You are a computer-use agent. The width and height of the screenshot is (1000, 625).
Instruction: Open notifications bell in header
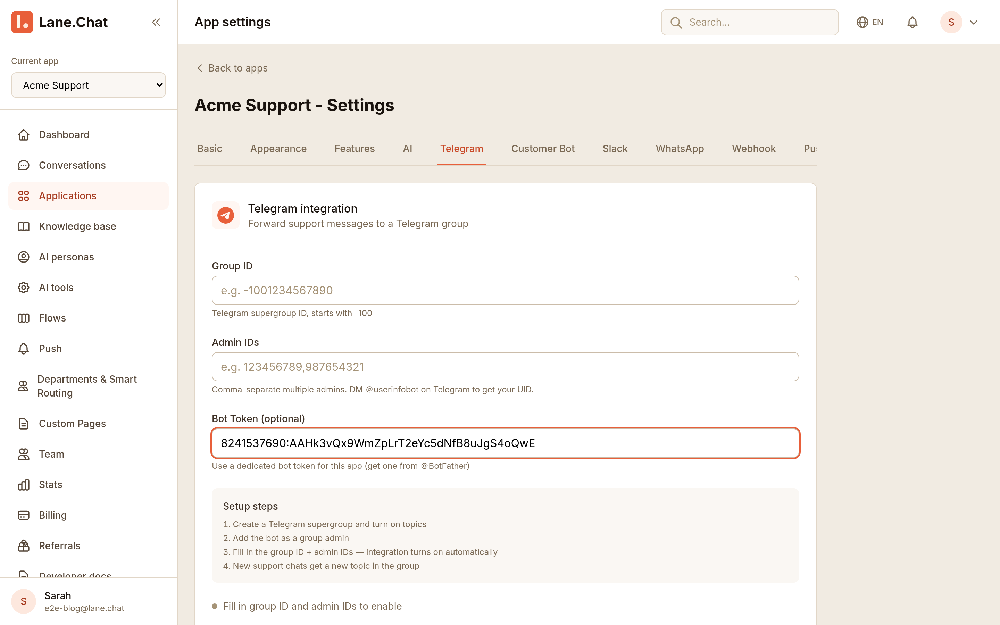[x=912, y=22]
